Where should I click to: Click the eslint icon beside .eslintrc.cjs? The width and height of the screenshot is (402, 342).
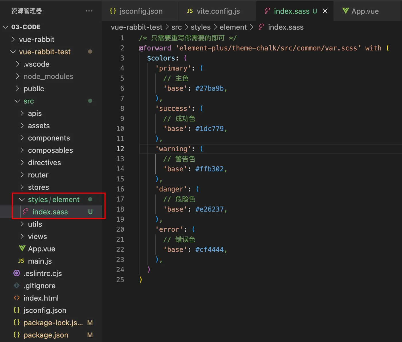click(x=17, y=273)
